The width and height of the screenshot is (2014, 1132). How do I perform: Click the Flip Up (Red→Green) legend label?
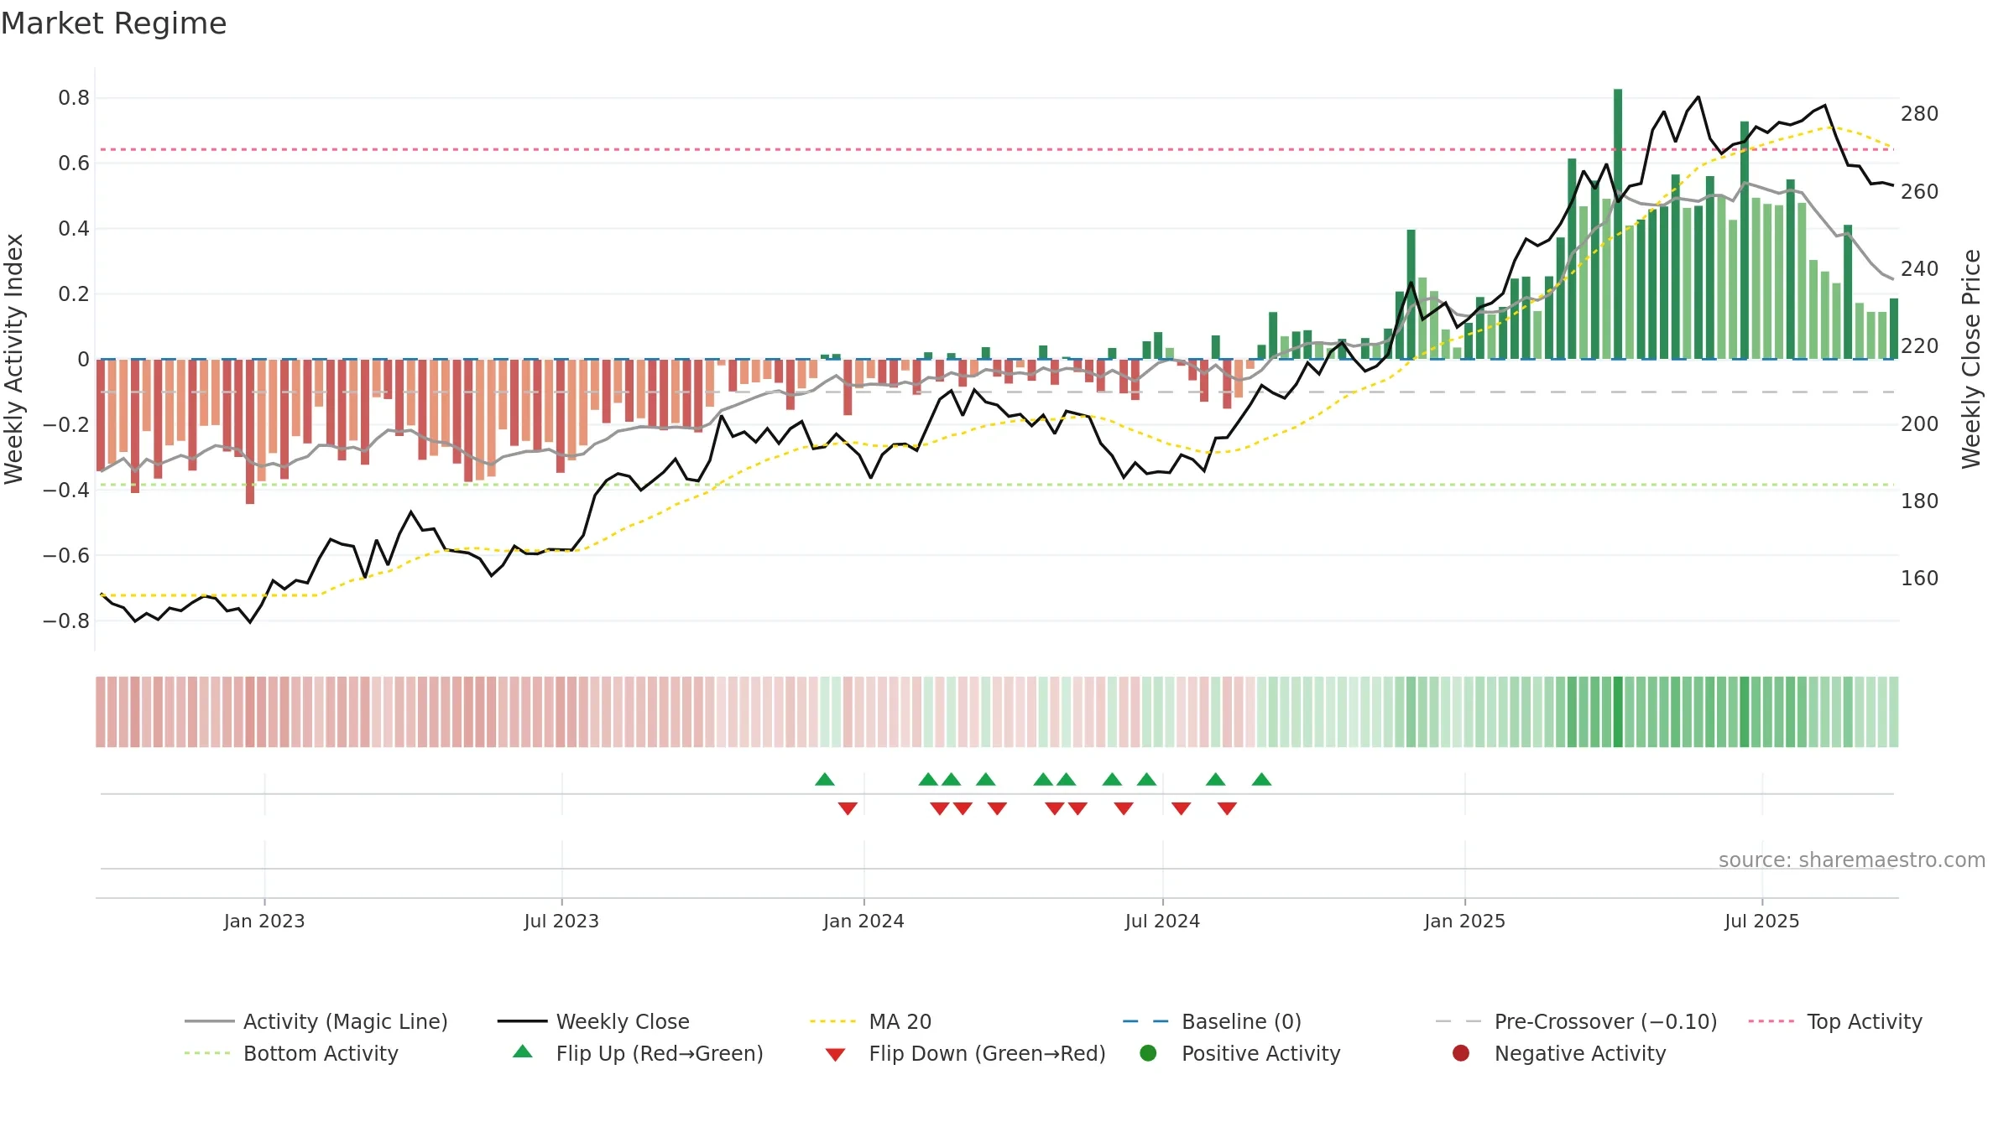(660, 1053)
